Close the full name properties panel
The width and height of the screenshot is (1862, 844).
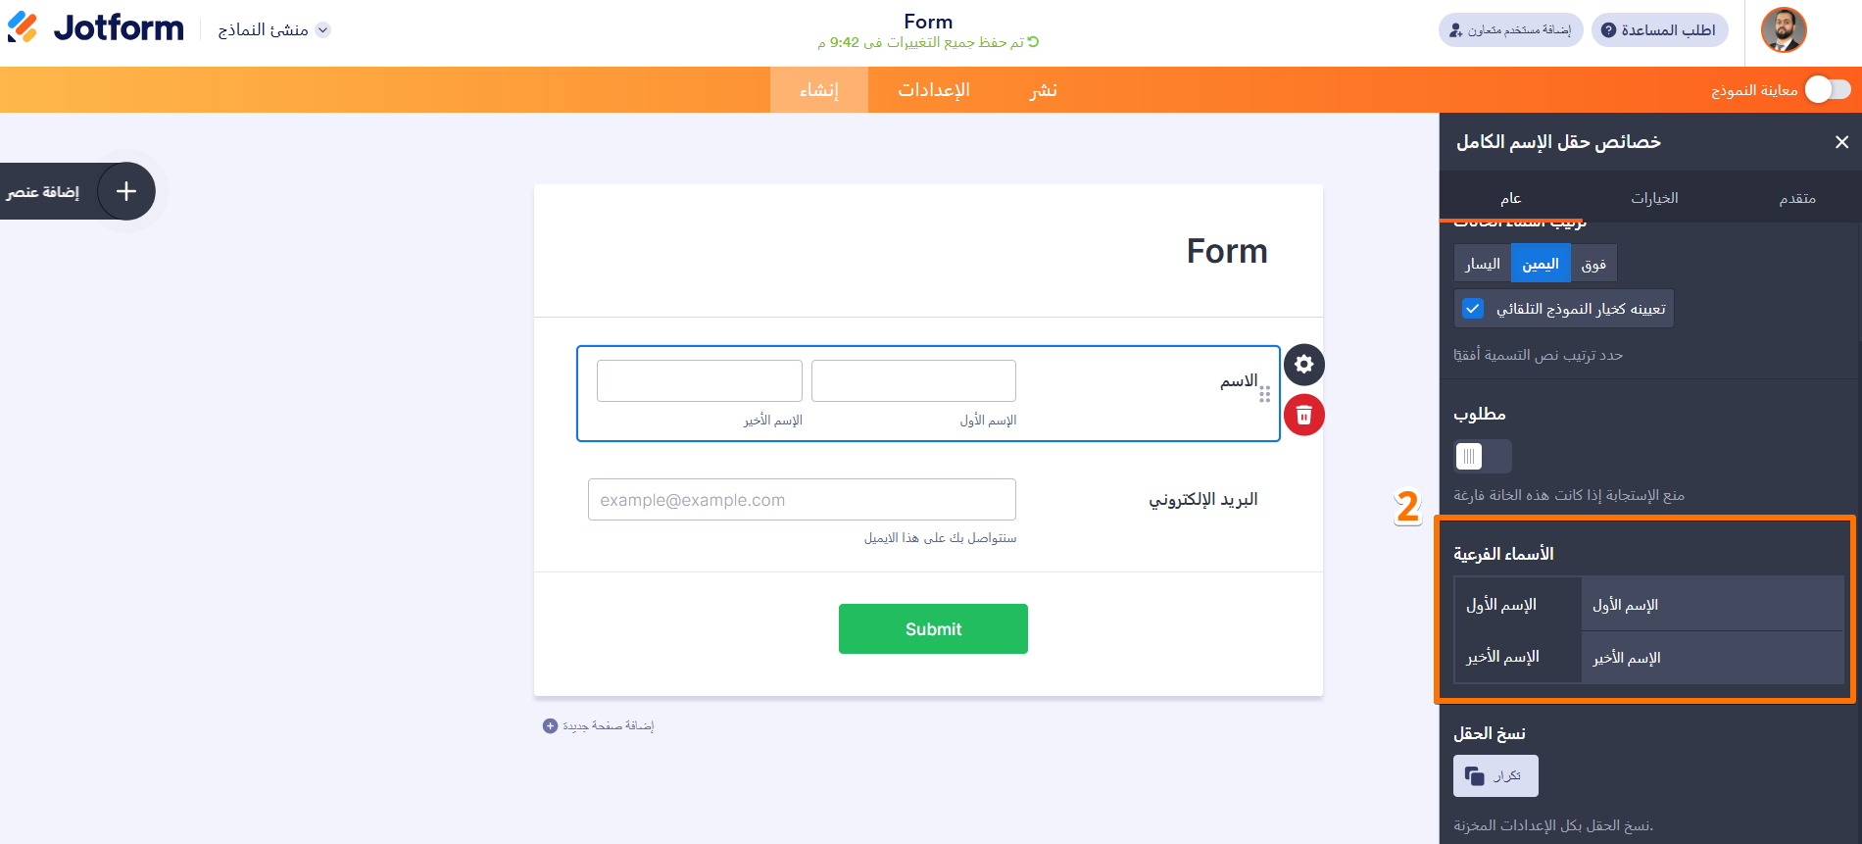coord(1841,142)
